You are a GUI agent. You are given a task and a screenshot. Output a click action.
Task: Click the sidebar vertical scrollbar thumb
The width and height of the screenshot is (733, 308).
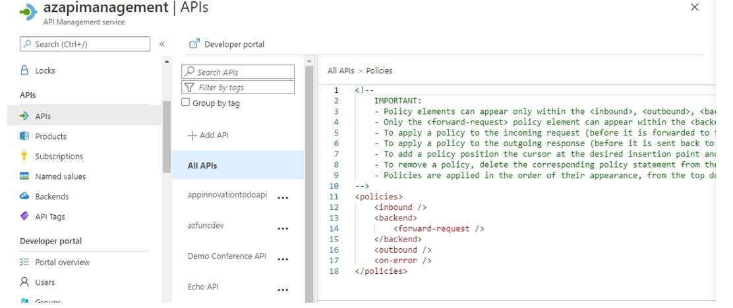(x=167, y=137)
